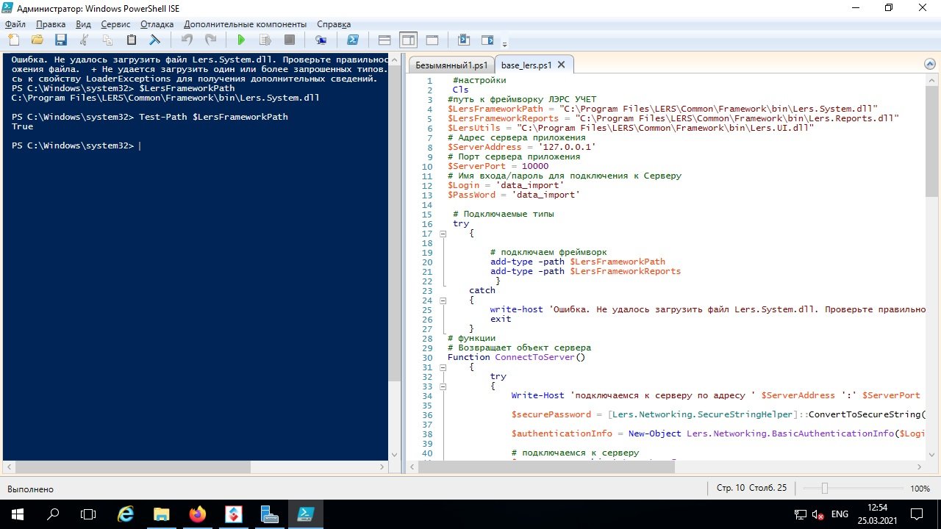Click console pane horizontal scrollbar
941x529 pixels.
pyautogui.click(x=132, y=467)
